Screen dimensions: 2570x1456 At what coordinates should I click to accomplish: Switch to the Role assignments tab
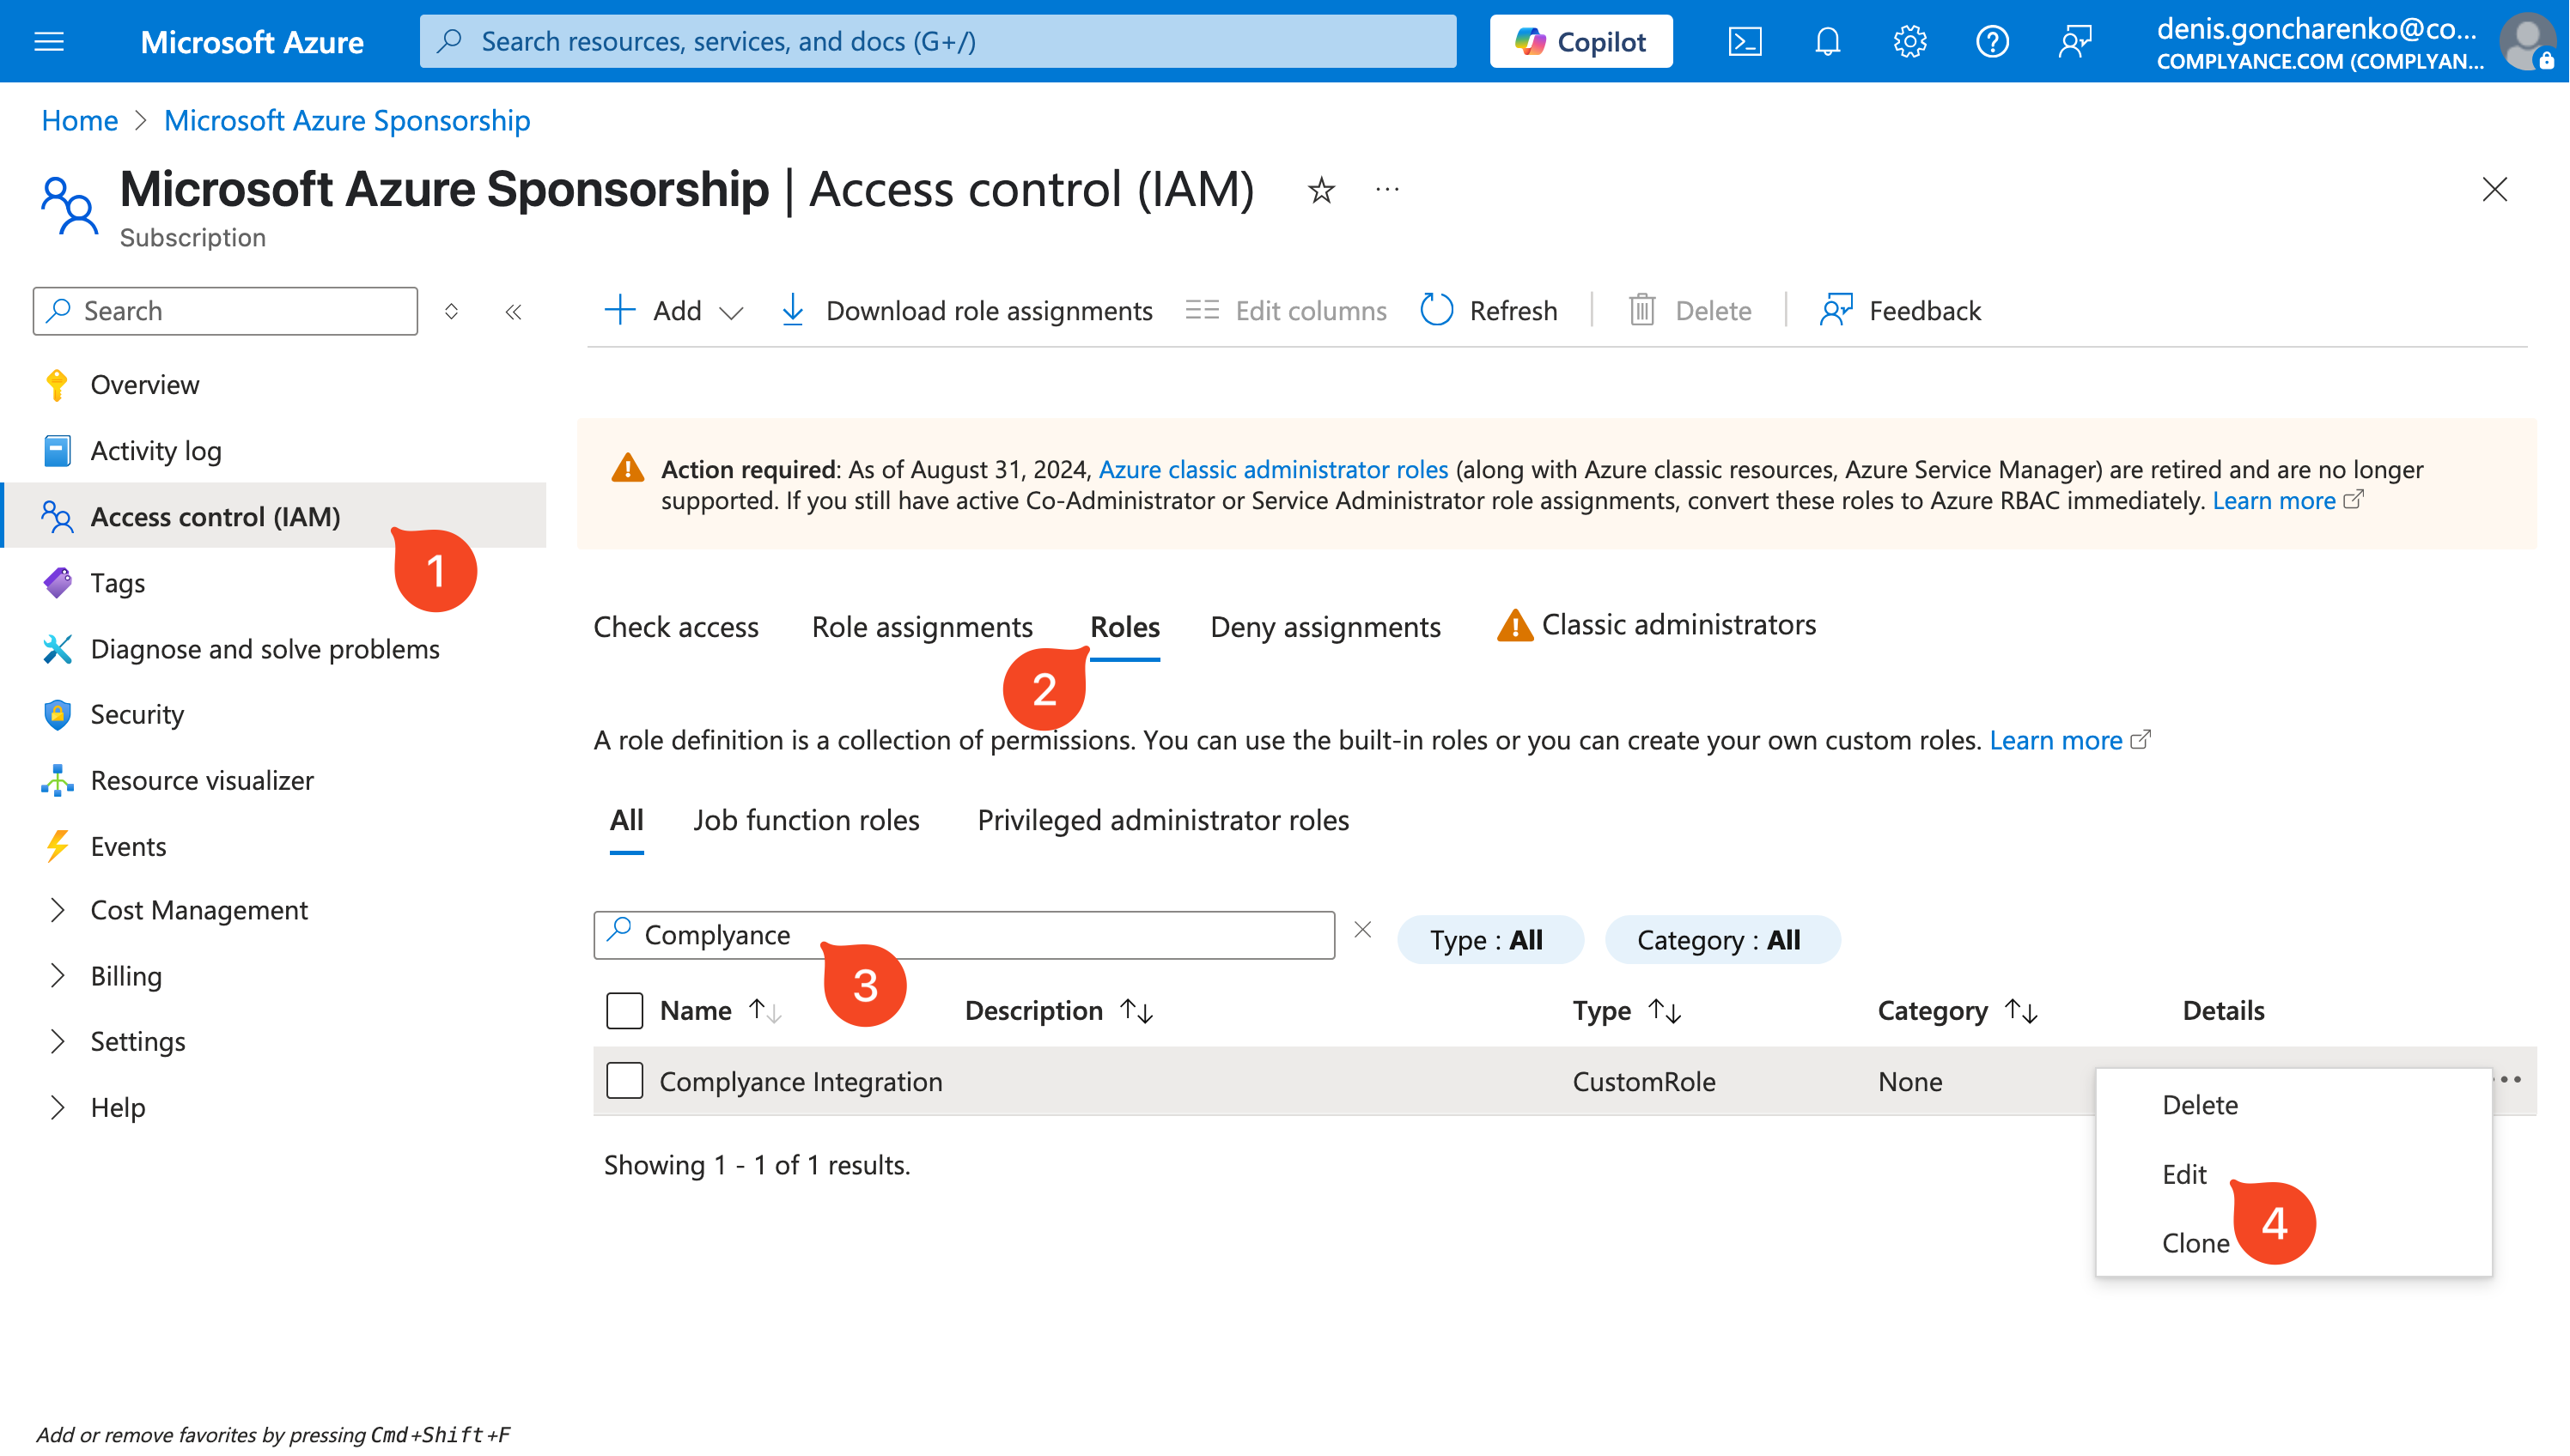(922, 626)
